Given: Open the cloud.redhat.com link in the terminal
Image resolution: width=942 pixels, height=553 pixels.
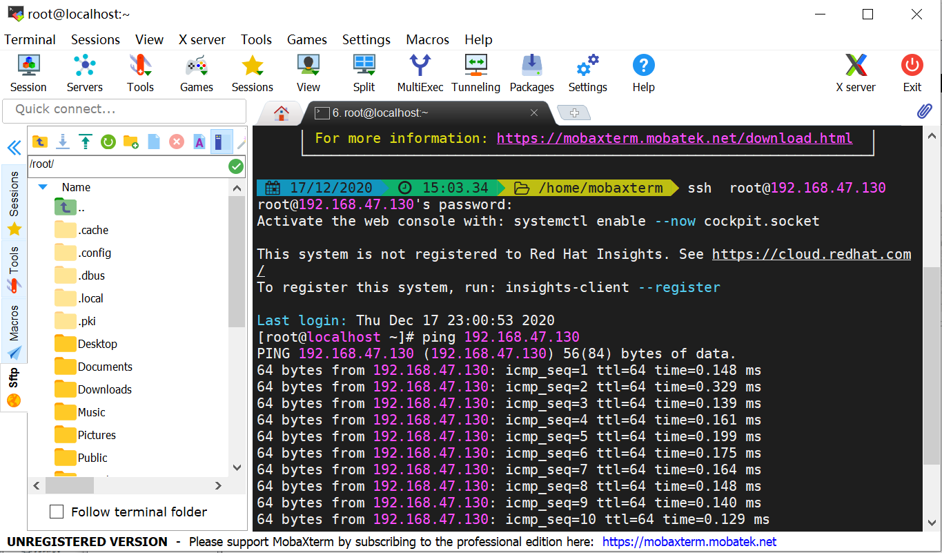Looking at the screenshot, I should pos(812,254).
